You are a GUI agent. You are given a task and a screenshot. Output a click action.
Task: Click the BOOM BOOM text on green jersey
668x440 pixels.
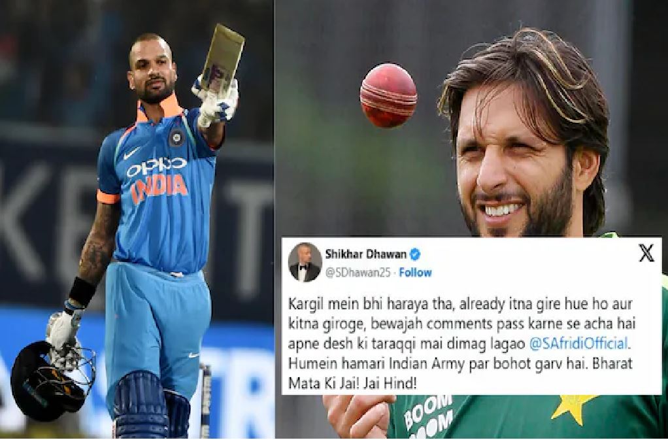tap(428, 415)
